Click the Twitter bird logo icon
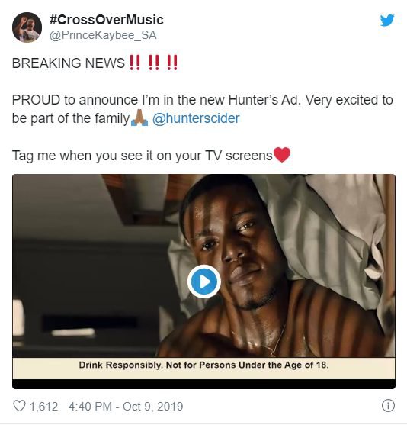The image size is (407, 425). pyautogui.click(x=387, y=21)
